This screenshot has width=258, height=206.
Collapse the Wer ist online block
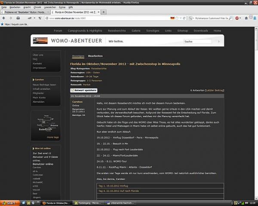pyautogui.click(x=34, y=148)
